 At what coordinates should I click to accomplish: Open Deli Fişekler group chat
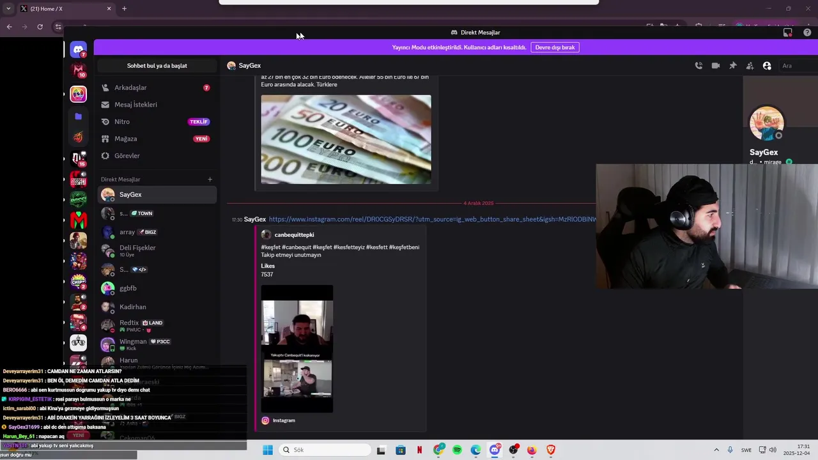(x=157, y=250)
